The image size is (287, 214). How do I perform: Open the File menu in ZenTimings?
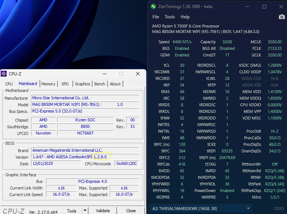coord(156,17)
